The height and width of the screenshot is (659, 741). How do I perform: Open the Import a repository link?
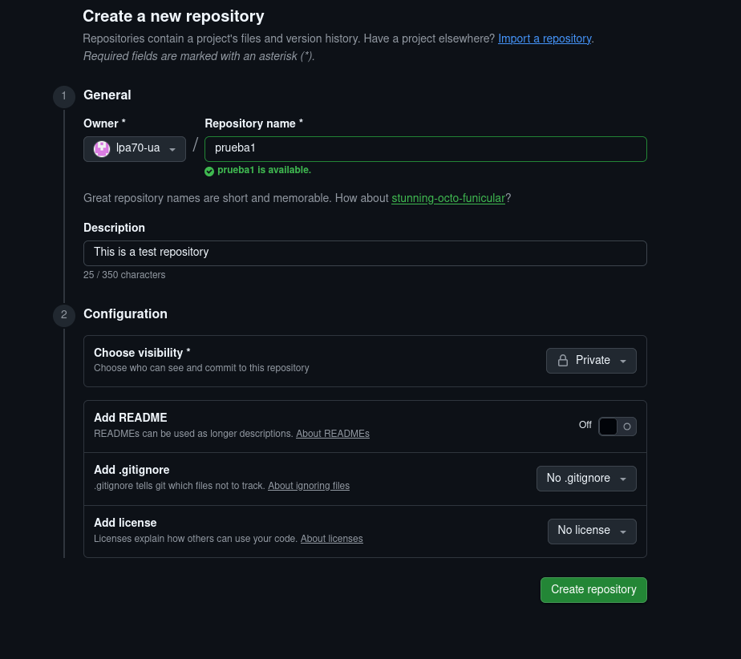coord(545,38)
